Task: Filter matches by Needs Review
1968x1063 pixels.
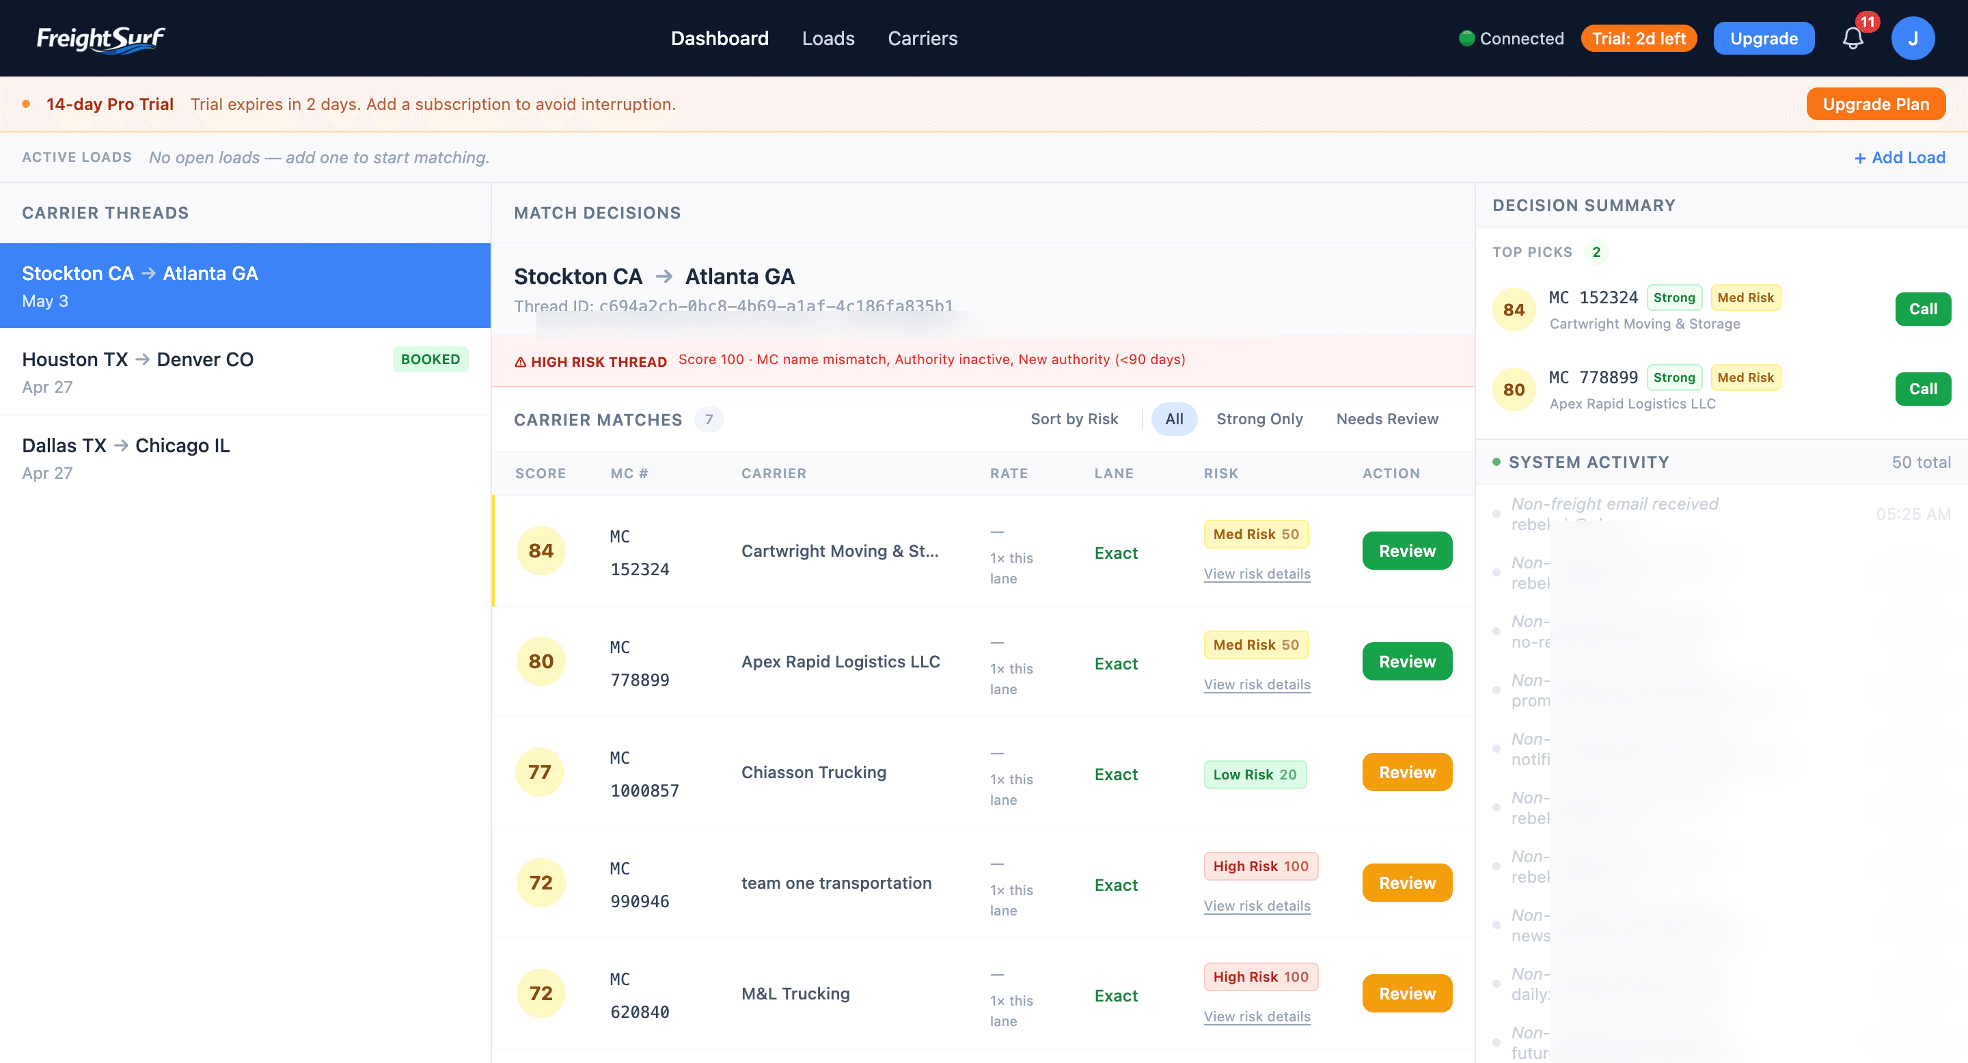Action: (1386, 419)
